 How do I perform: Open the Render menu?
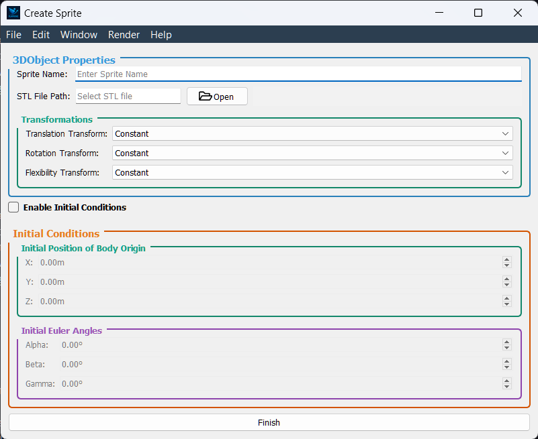coord(124,34)
